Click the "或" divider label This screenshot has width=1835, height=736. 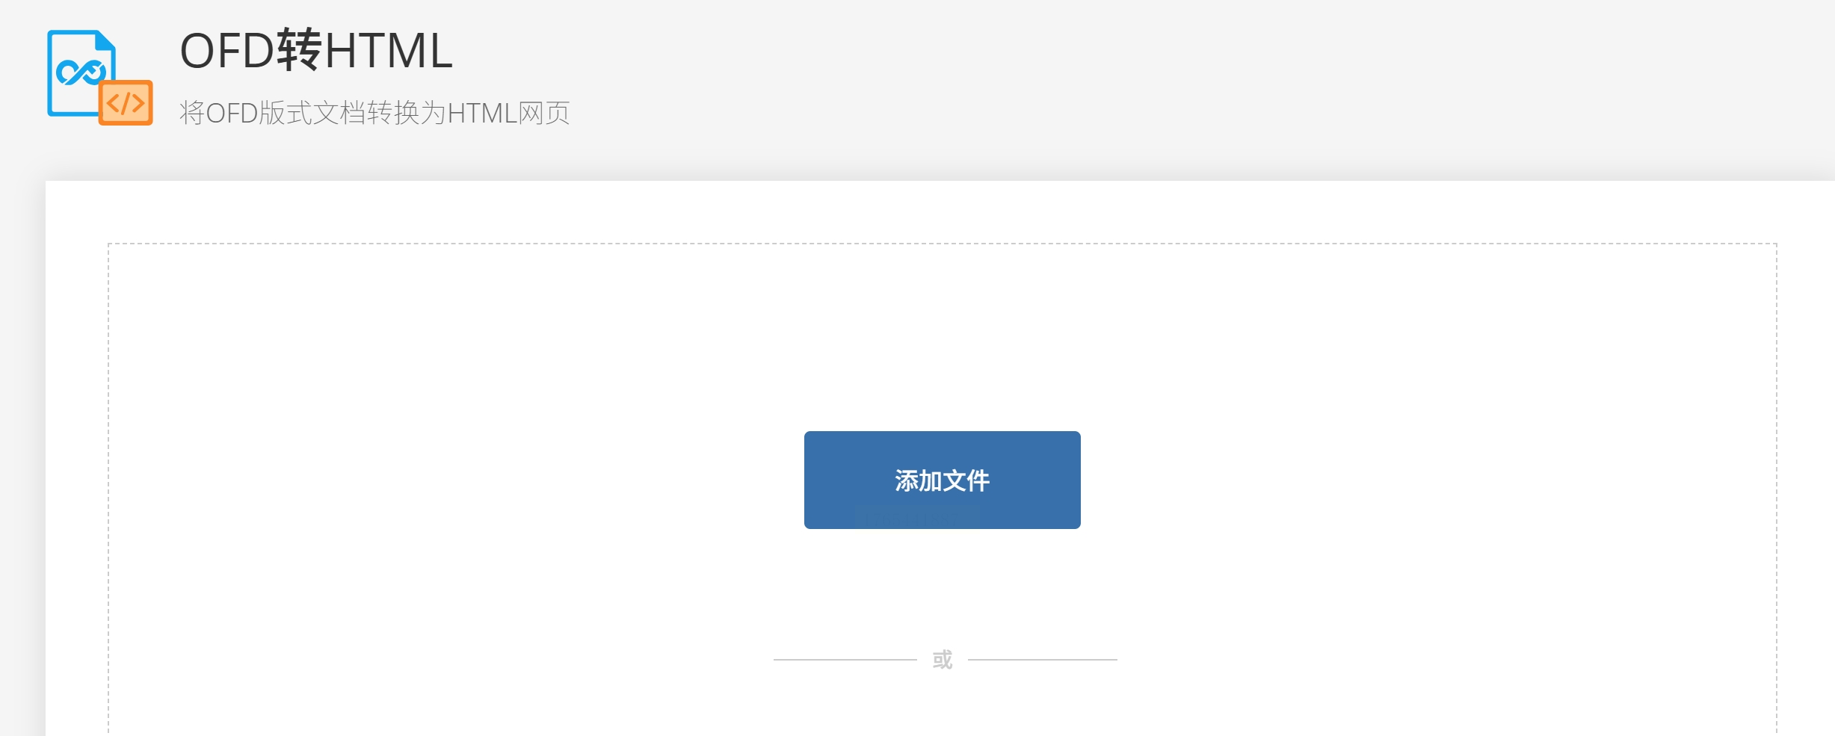pyautogui.click(x=943, y=660)
